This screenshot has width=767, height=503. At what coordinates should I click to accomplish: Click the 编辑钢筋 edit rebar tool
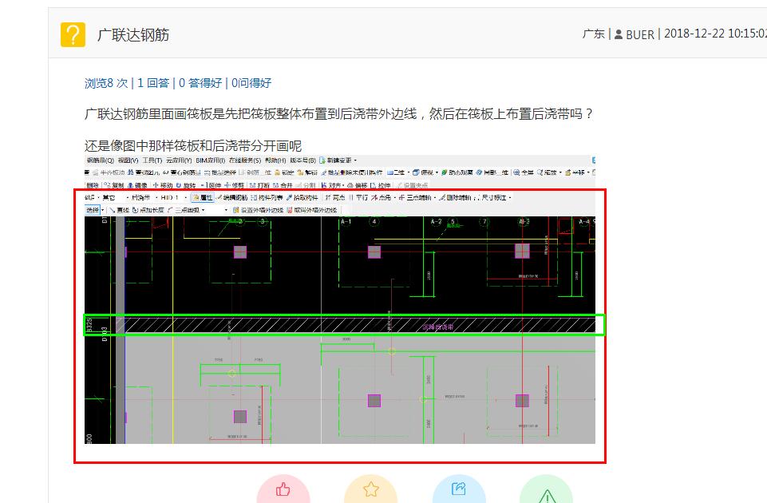point(232,198)
